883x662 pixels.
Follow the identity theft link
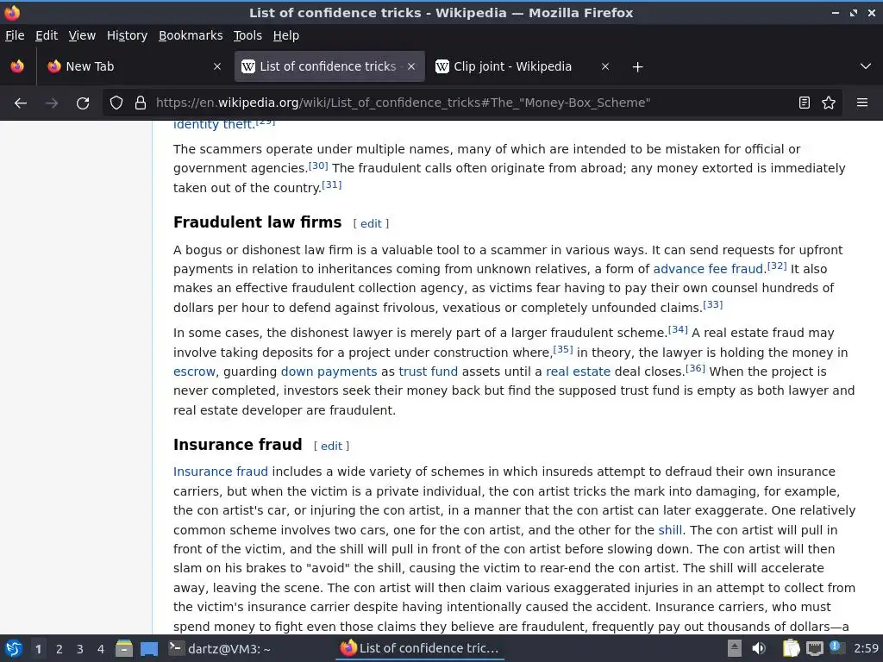tap(214, 124)
